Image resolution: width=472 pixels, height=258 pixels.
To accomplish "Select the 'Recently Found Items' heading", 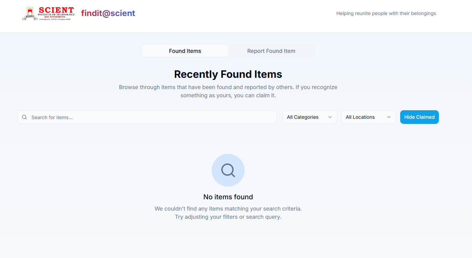I will [228, 74].
